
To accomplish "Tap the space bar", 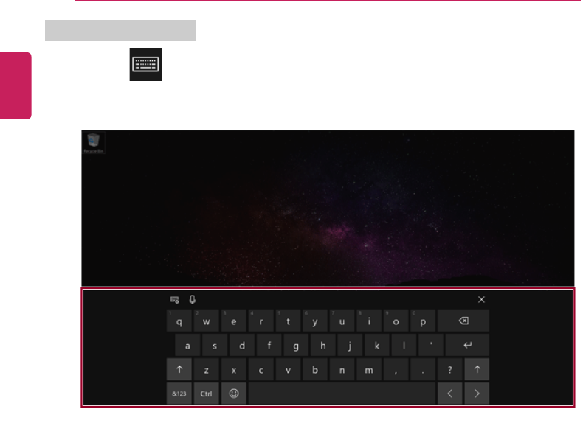I will point(342,394).
